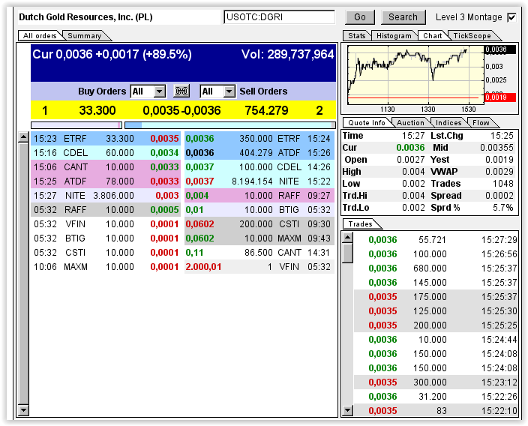Switch to the Summary tab
The height and width of the screenshot is (426, 528).
(83, 35)
